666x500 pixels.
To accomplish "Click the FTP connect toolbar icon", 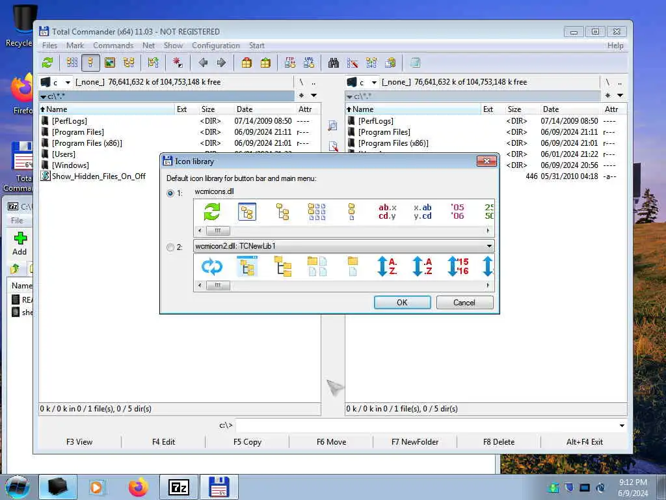I will [290, 63].
